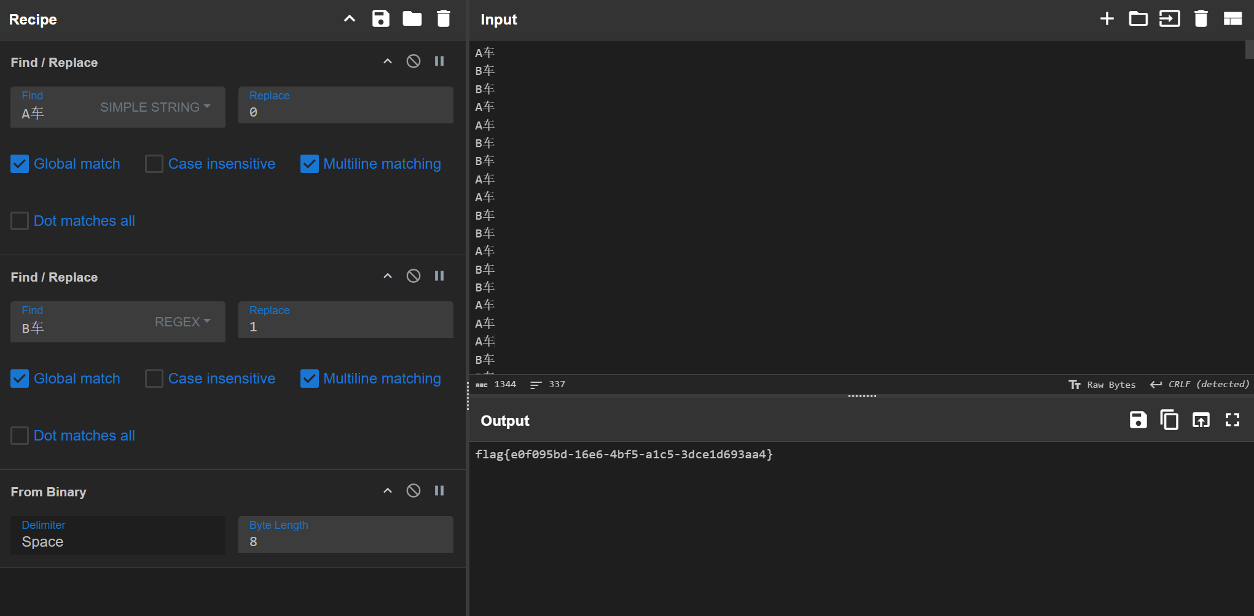Copy raw output to clipboard
This screenshot has height=616, width=1254.
tap(1170, 420)
